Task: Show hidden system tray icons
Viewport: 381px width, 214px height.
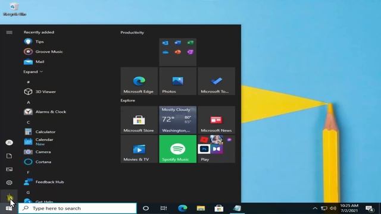Action: (x=315, y=208)
